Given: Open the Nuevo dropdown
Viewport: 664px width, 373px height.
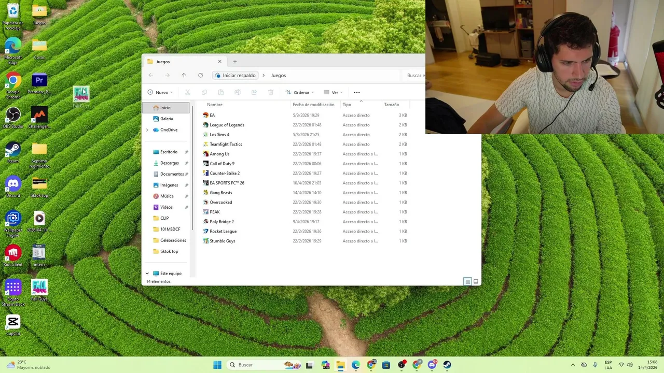Looking at the screenshot, I should click(x=160, y=92).
